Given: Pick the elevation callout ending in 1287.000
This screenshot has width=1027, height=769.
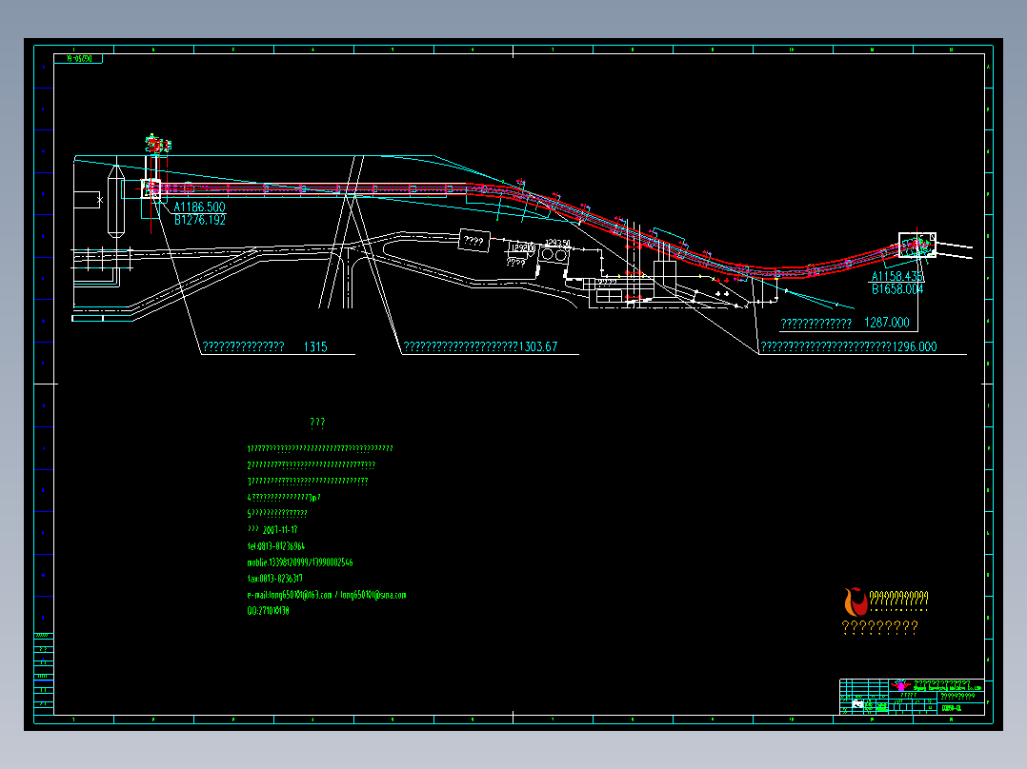Looking at the screenshot, I should [845, 323].
